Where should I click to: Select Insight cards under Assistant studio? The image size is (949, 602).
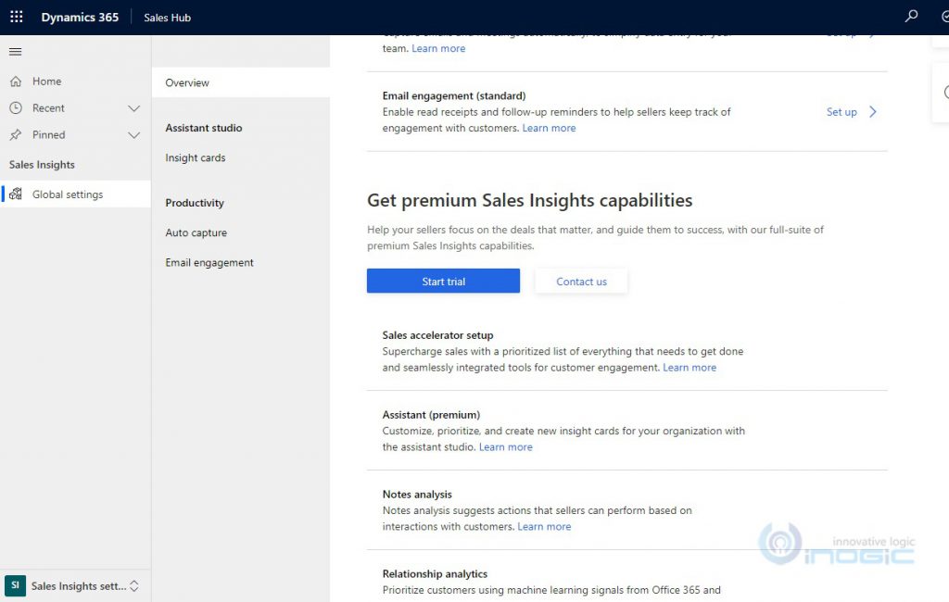point(195,157)
